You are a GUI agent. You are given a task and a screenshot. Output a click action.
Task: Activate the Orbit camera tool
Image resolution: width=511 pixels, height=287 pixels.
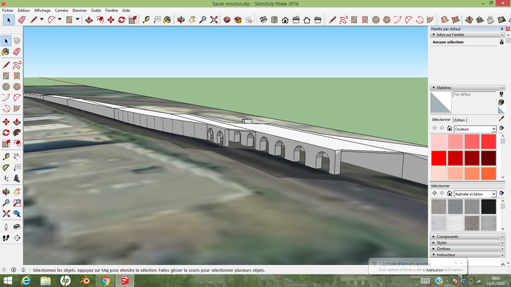click(181, 20)
